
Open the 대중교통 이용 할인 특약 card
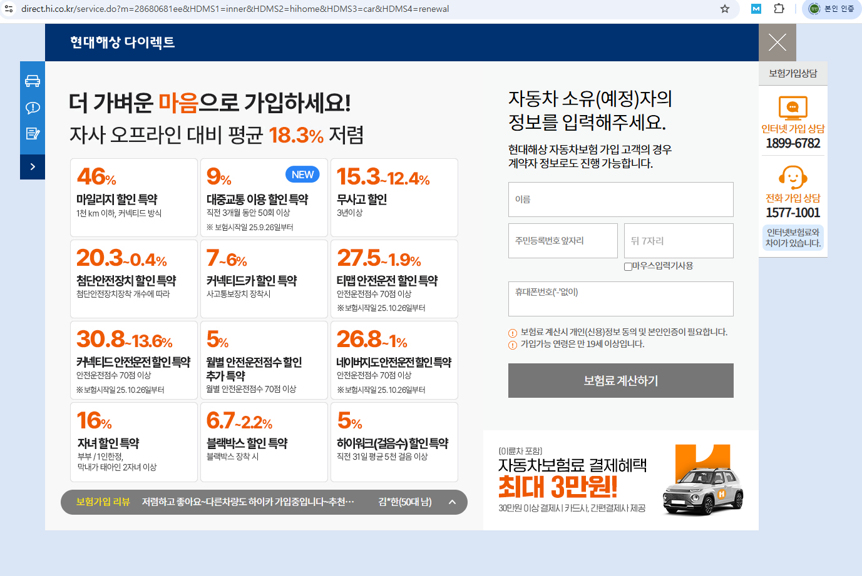(264, 198)
